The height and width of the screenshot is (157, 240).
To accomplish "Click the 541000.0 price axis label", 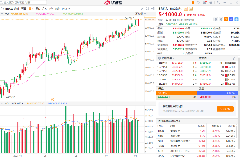I will coord(150,19).
